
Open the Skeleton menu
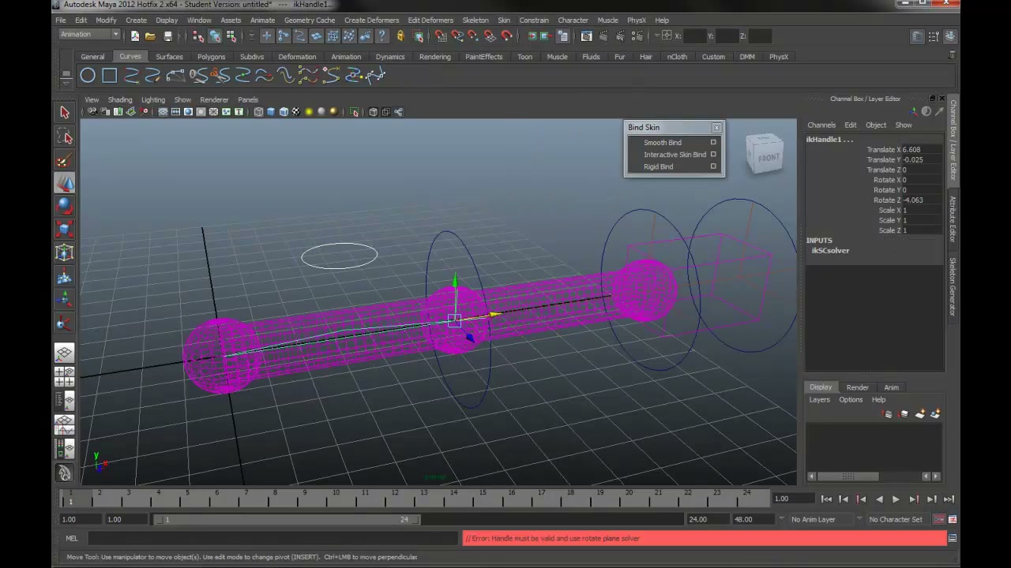[475, 20]
